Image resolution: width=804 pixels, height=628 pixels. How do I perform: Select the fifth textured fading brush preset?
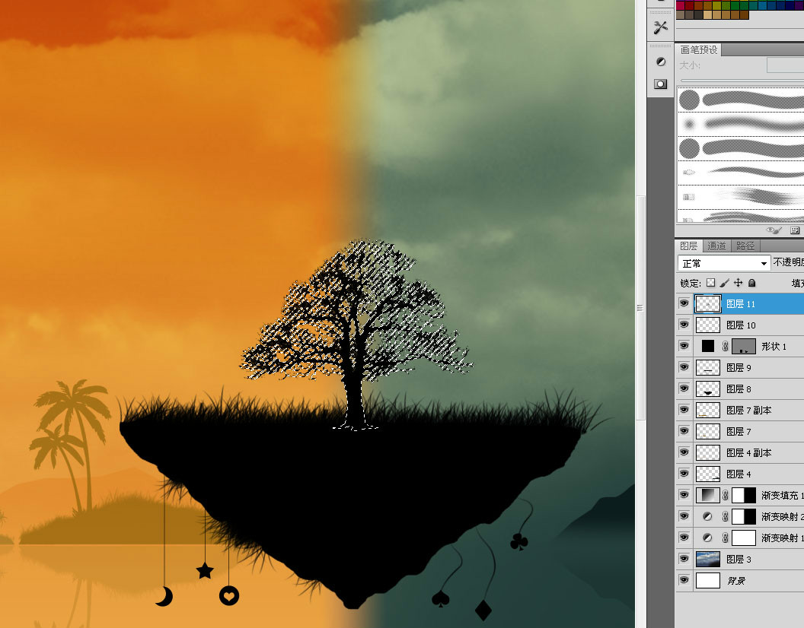click(740, 197)
